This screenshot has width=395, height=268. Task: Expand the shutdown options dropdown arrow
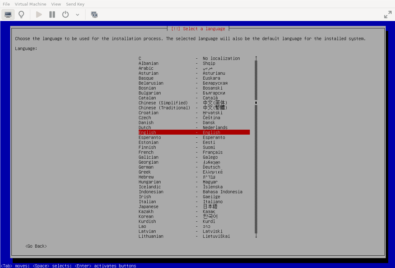tap(78, 15)
